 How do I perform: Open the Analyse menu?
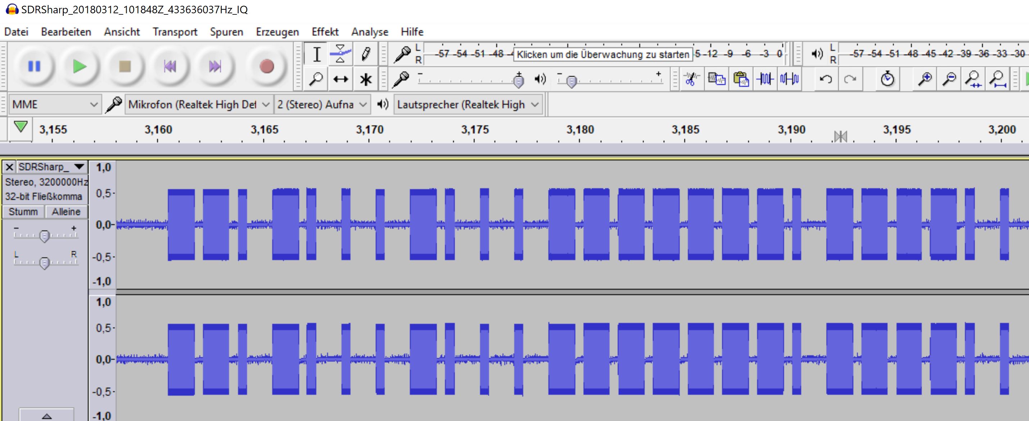point(370,32)
